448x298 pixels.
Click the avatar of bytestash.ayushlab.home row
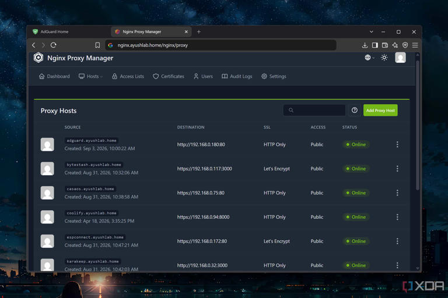tap(47, 169)
